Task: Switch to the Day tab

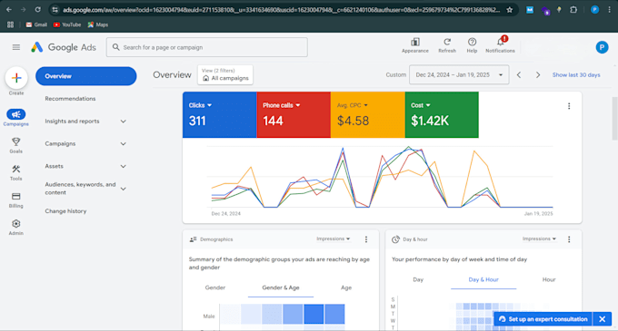Action: click(x=418, y=279)
